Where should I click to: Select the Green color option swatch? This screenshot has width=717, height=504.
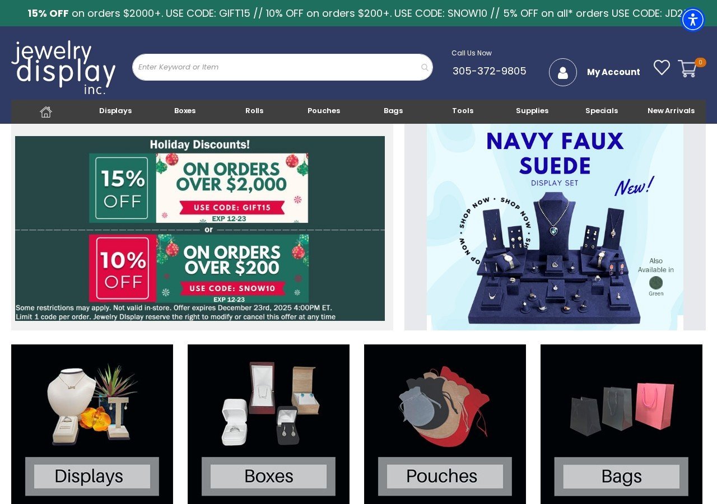[656, 283]
